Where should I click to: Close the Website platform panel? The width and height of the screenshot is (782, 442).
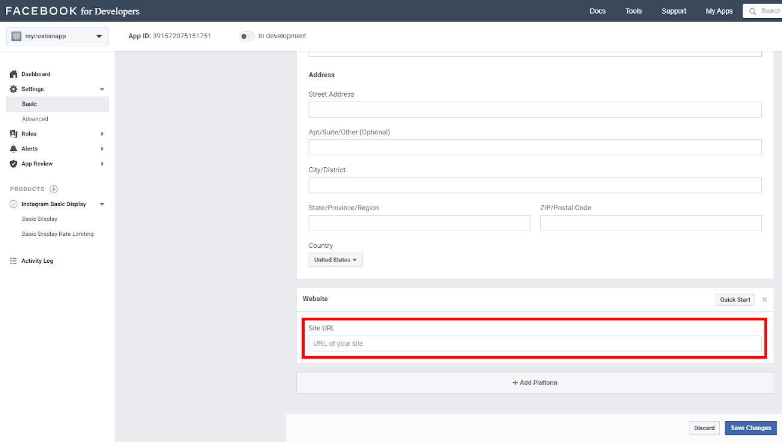[764, 299]
